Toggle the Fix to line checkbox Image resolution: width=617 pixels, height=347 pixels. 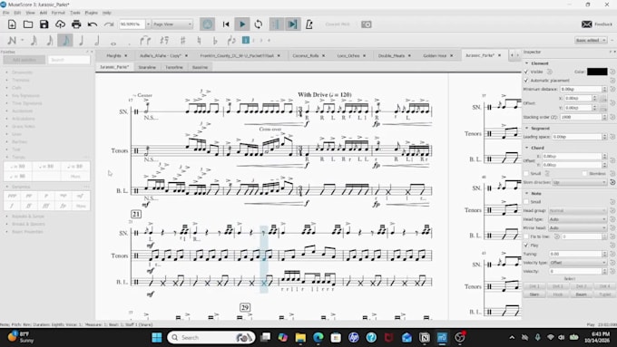(526, 236)
